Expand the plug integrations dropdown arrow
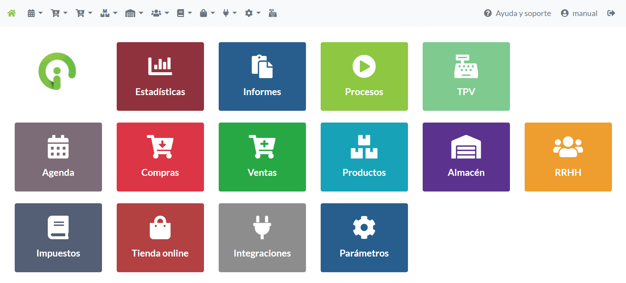The height and width of the screenshot is (283, 626). pos(234,13)
